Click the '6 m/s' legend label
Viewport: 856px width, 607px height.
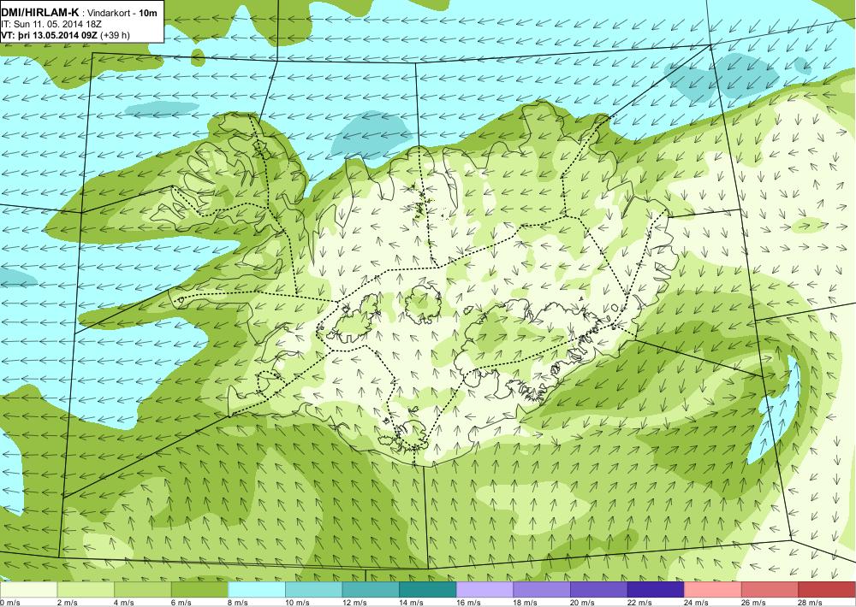coord(181,603)
